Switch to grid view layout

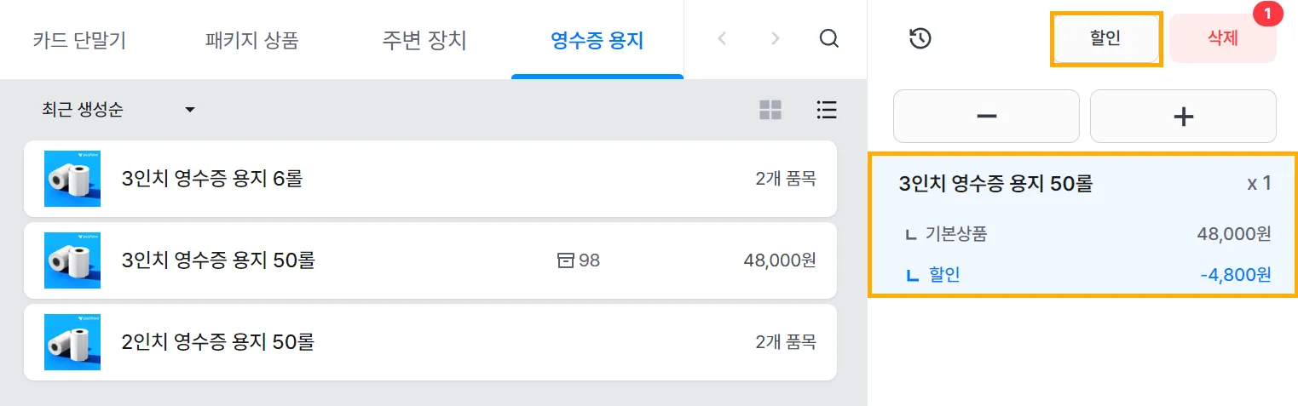pos(770,110)
